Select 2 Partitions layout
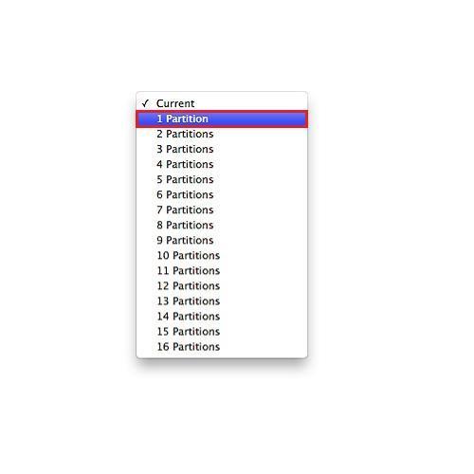 222,134
